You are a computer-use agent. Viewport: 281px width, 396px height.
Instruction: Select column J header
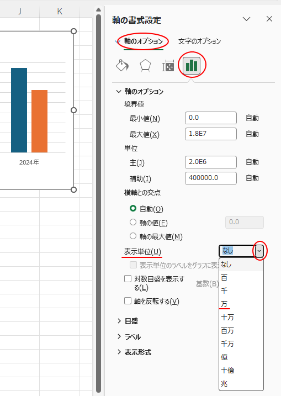pyautogui.click(x=20, y=11)
